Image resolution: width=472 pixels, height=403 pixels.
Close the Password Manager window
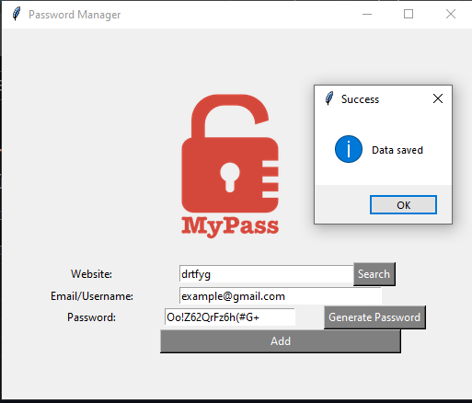point(451,14)
